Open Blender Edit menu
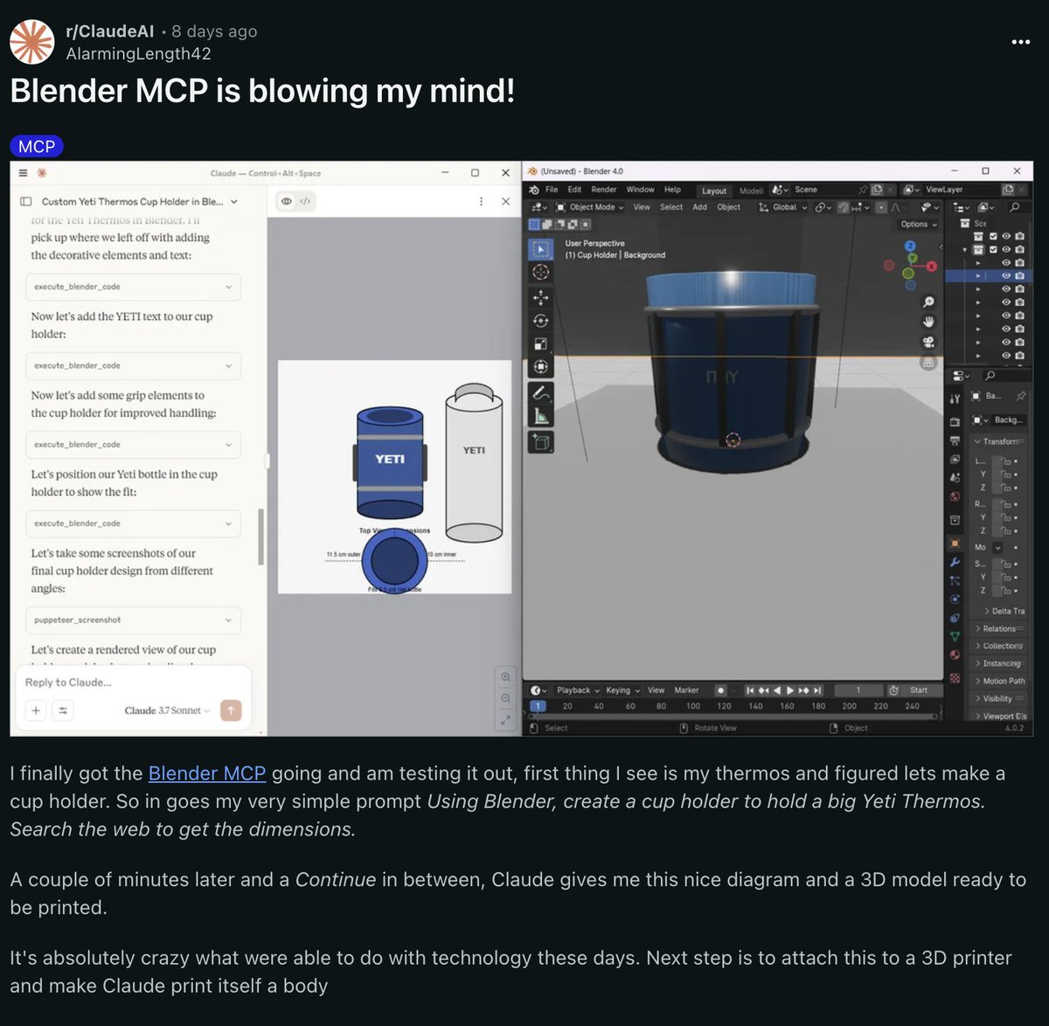The height and width of the screenshot is (1026, 1049). point(574,190)
